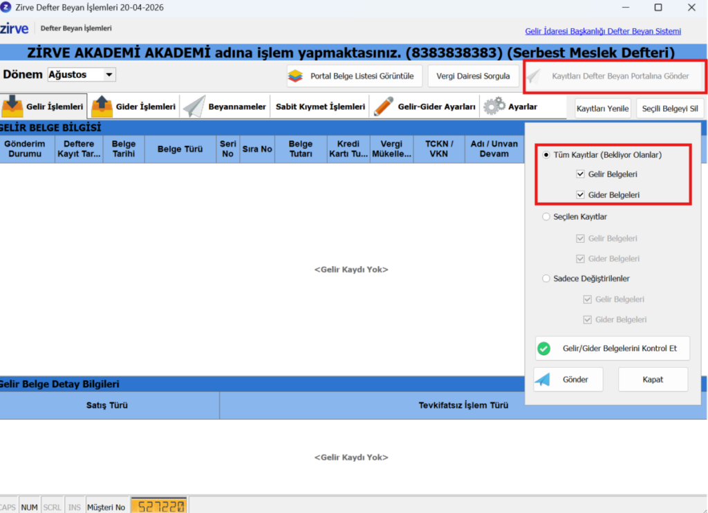708x513 pixels.
Task: Sort by Adı / Unvan Devam column header
Action: point(494,149)
